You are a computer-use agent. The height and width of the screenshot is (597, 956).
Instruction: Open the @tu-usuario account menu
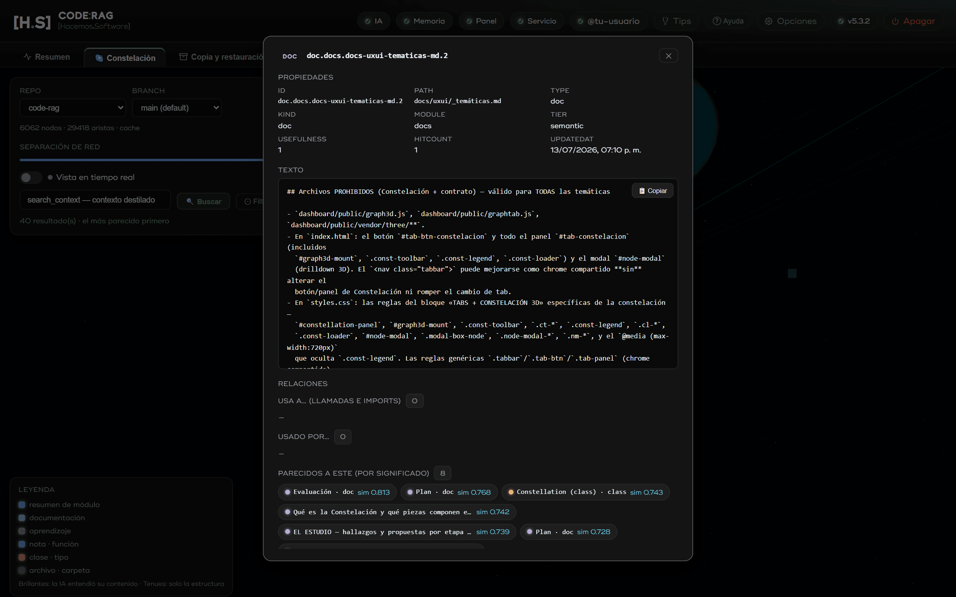click(609, 21)
